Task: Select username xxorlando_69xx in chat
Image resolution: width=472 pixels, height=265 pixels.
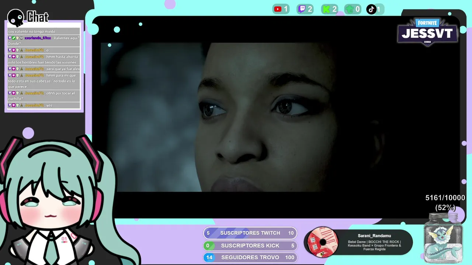Action: (x=38, y=38)
